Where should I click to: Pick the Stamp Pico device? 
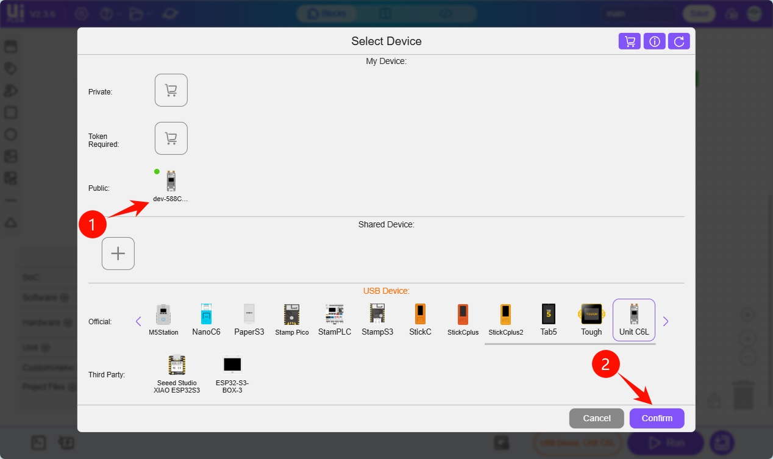(x=292, y=319)
